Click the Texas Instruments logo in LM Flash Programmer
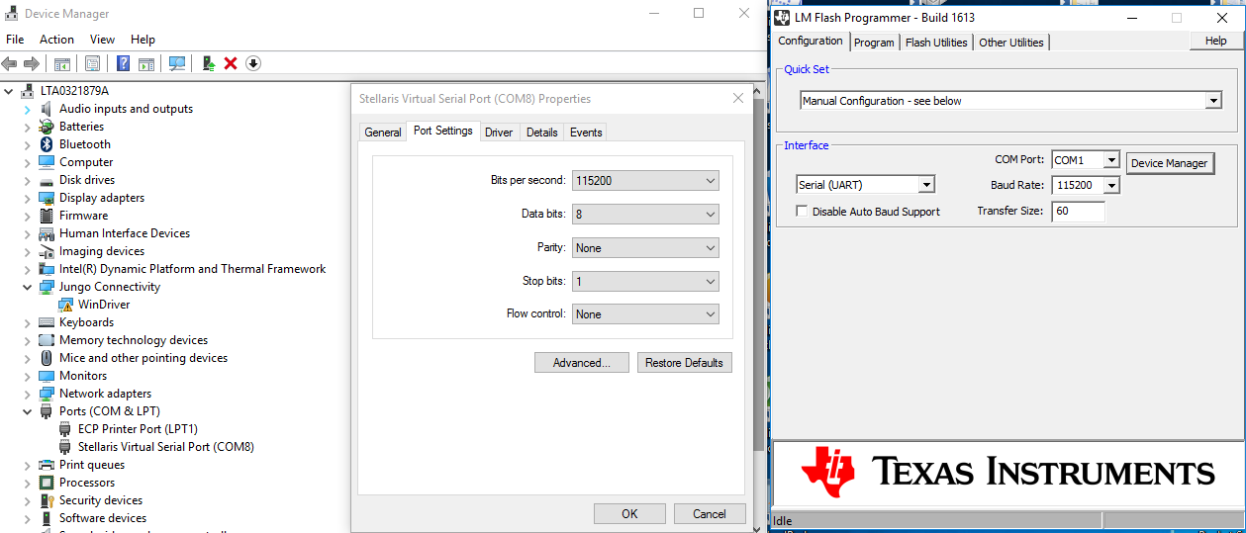The height and width of the screenshot is (533, 1246). tap(1008, 471)
